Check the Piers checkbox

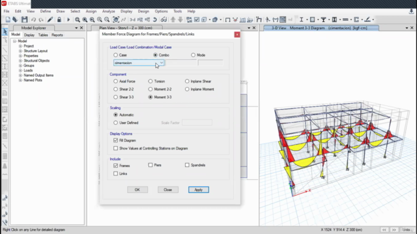[151, 165]
